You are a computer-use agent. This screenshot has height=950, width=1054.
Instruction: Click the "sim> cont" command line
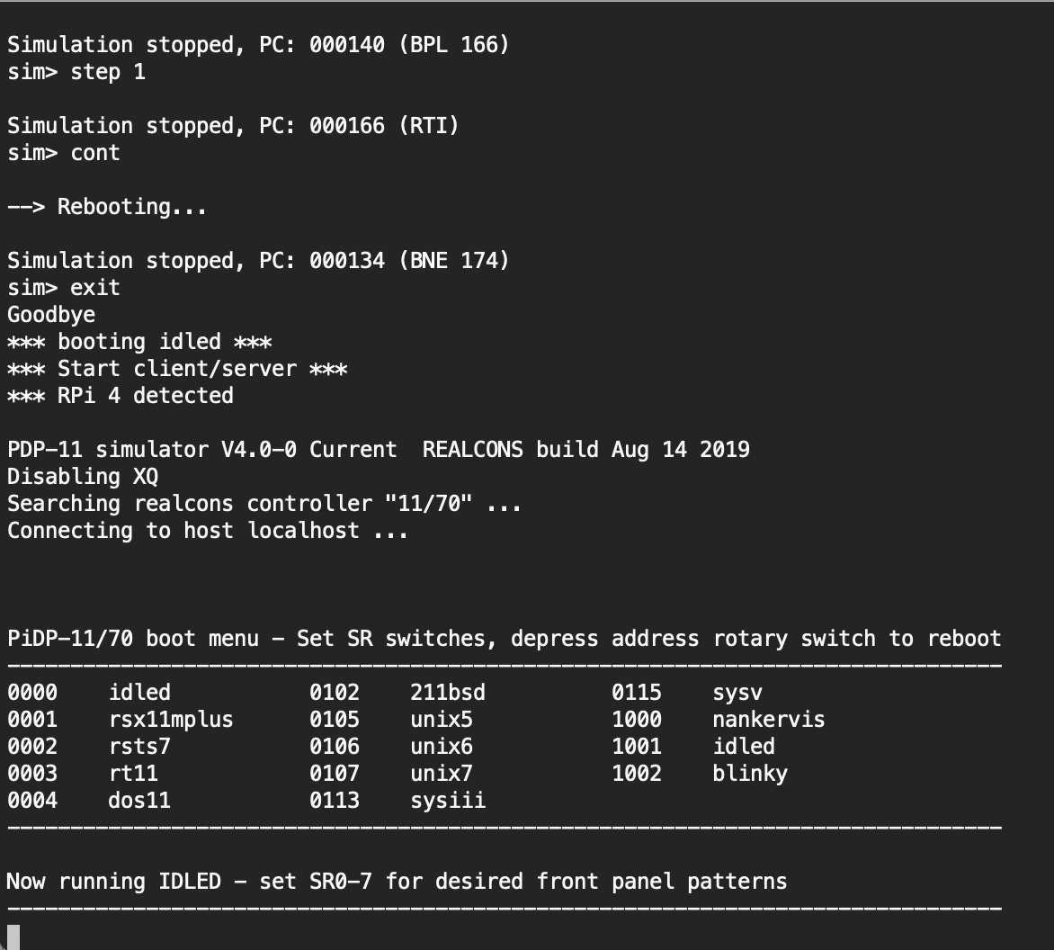click(x=64, y=153)
